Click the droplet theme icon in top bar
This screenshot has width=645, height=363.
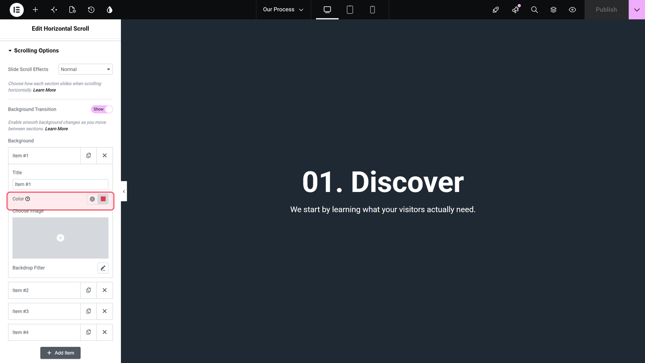point(110,10)
